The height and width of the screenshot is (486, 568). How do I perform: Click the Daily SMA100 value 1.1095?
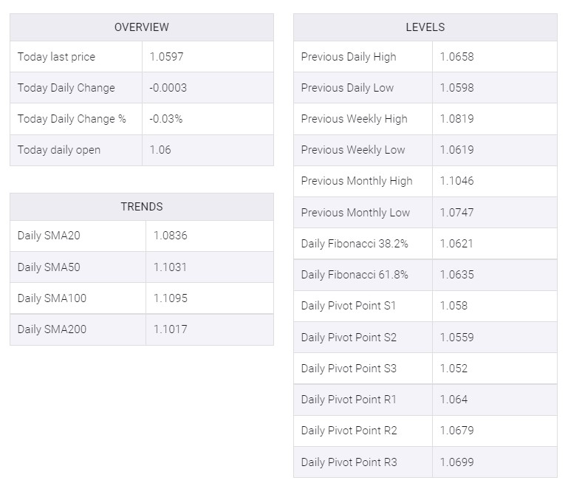click(x=171, y=298)
